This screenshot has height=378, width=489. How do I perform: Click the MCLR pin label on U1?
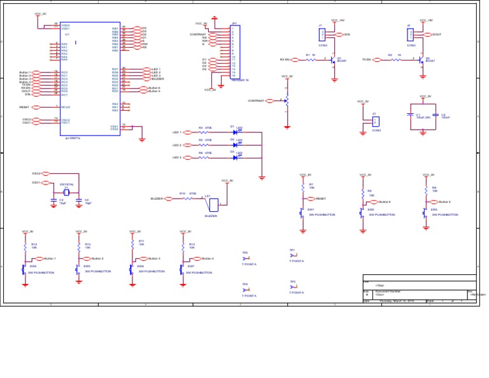[x=66, y=107]
